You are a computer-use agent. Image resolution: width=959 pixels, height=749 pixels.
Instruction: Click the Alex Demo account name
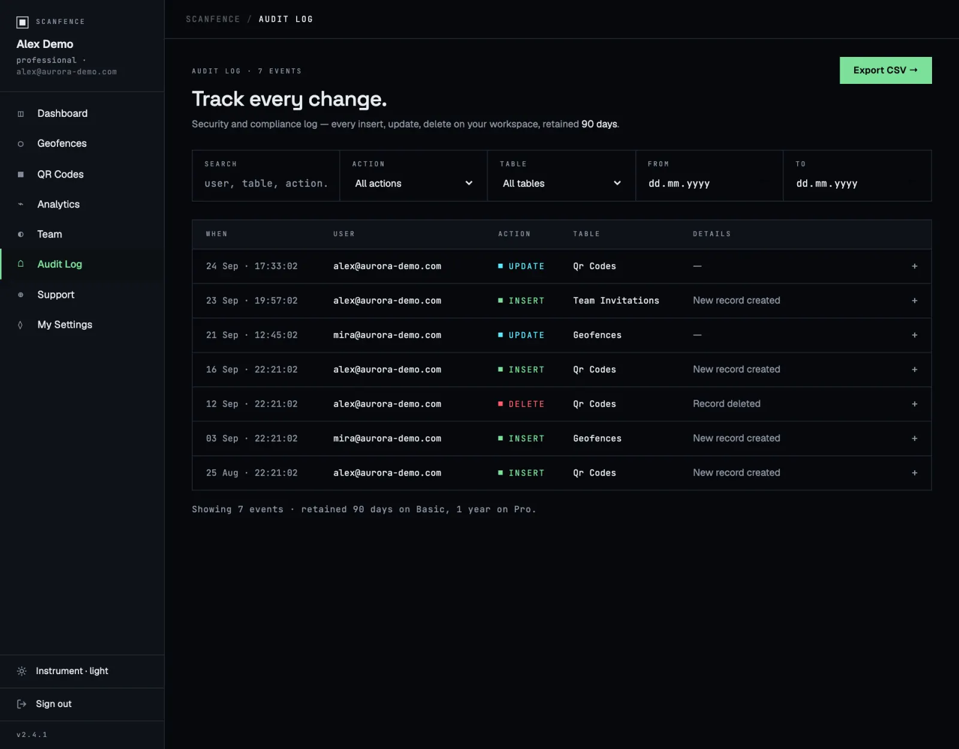[x=45, y=44]
